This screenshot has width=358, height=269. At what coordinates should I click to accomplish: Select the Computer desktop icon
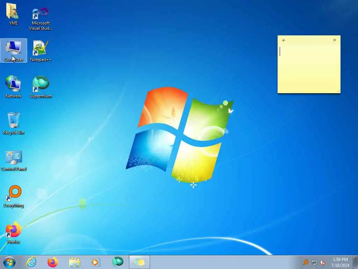click(14, 50)
